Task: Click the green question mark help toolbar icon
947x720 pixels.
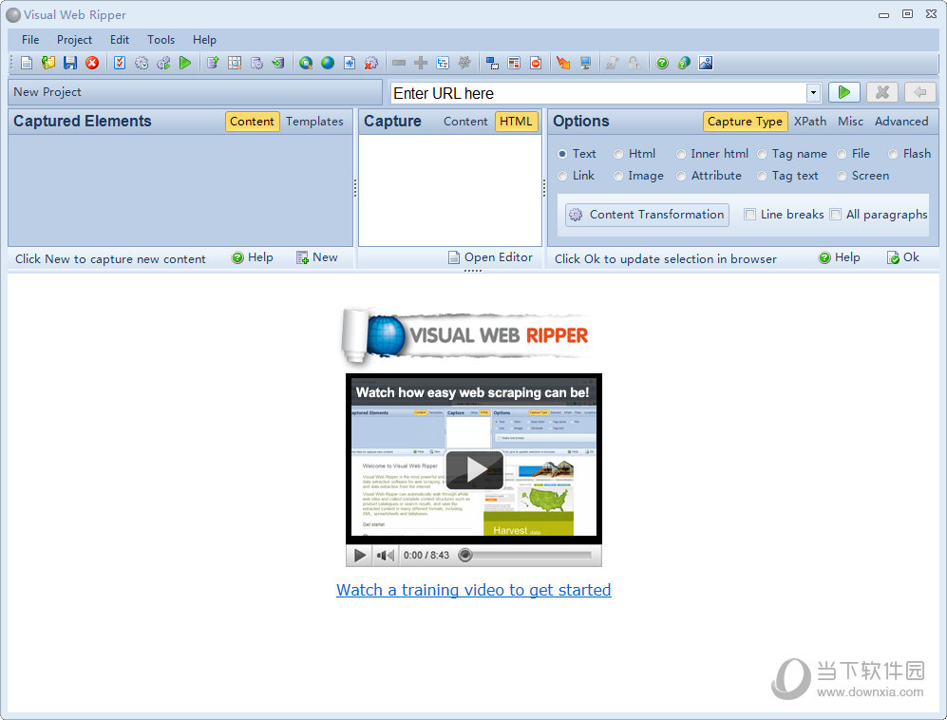Action: (x=662, y=63)
